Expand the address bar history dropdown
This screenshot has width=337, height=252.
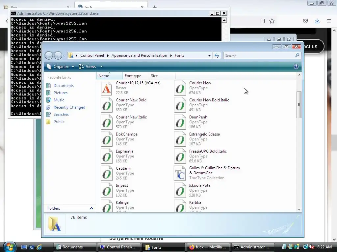[209, 55]
